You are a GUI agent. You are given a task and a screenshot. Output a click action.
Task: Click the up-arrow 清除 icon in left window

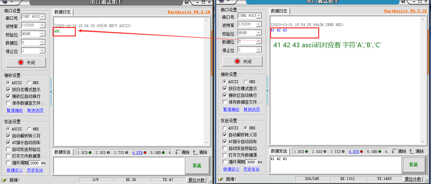195,152
